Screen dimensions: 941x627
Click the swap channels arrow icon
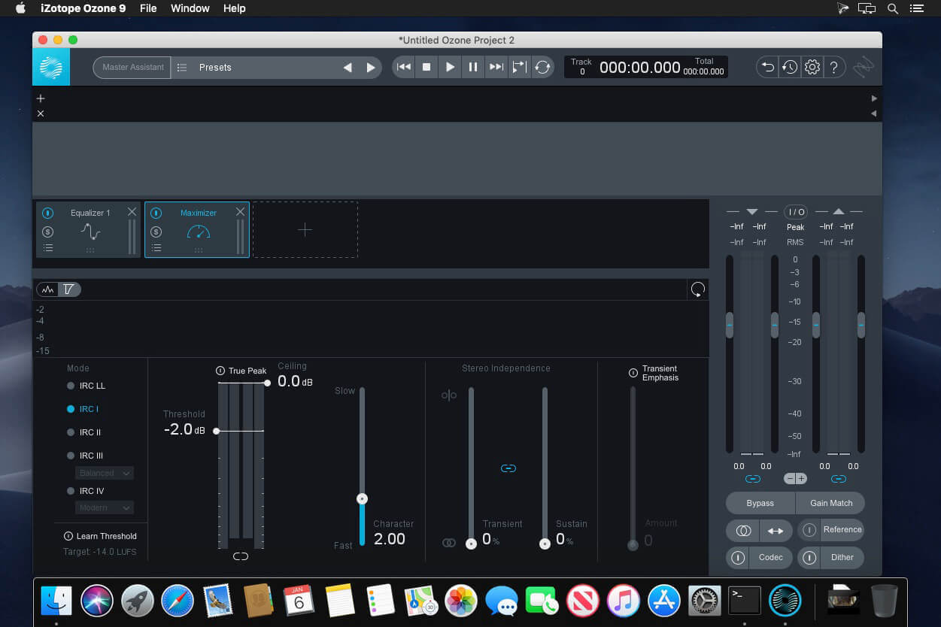[775, 531]
